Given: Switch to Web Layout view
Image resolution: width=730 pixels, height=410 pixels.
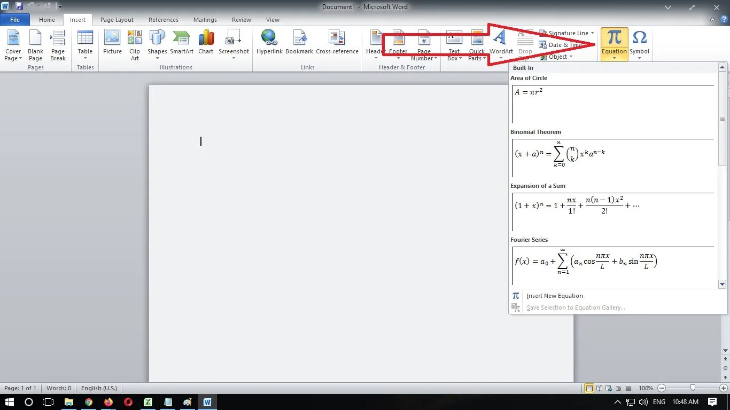Looking at the screenshot, I should (x=609, y=388).
